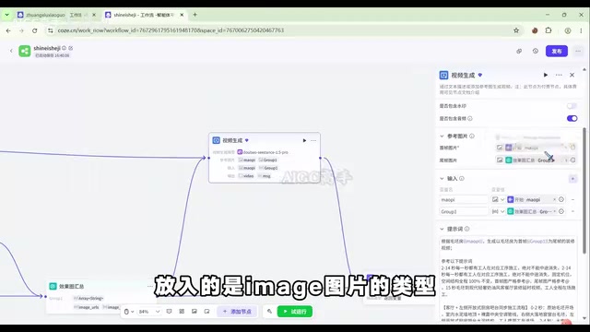The width and height of the screenshot is (590, 332).
Task: Toggle the minimap icon in bottom toolbar
Action: tap(206, 312)
